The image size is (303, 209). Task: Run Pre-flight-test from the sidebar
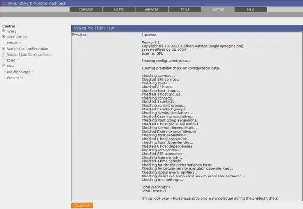coord(18,72)
